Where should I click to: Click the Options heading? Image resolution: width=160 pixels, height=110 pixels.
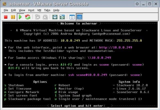pos(40,82)
